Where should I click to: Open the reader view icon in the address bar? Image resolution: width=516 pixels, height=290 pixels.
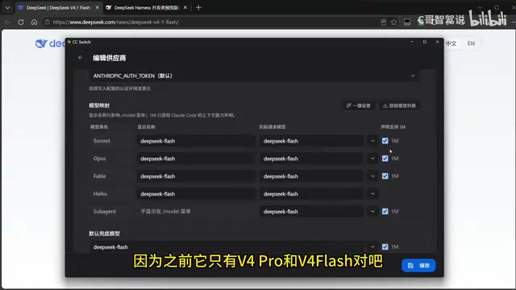coord(384,22)
